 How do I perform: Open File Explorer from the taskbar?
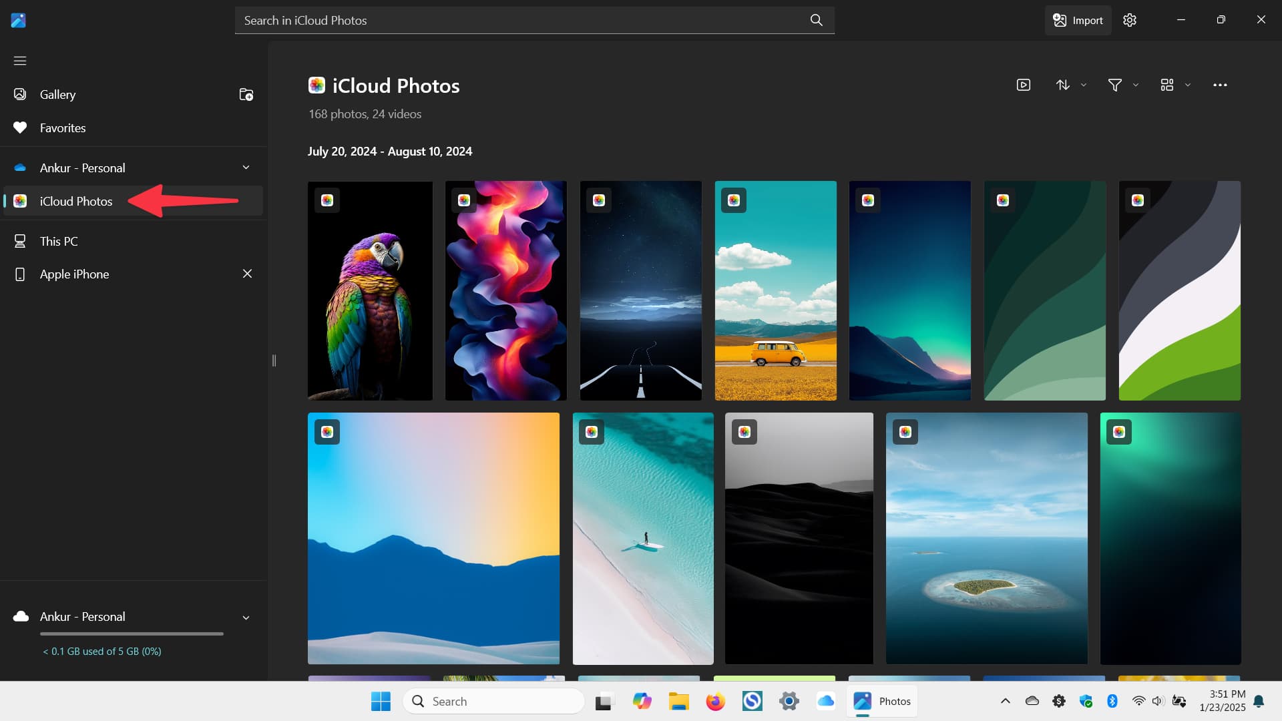[x=678, y=701]
